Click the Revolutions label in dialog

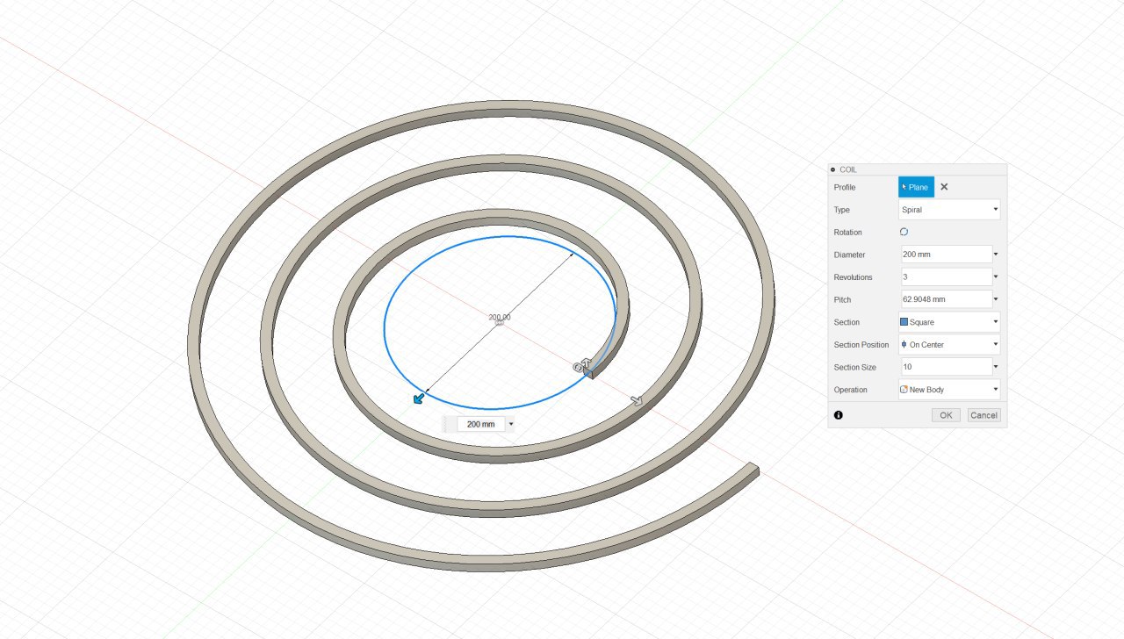pos(853,277)
